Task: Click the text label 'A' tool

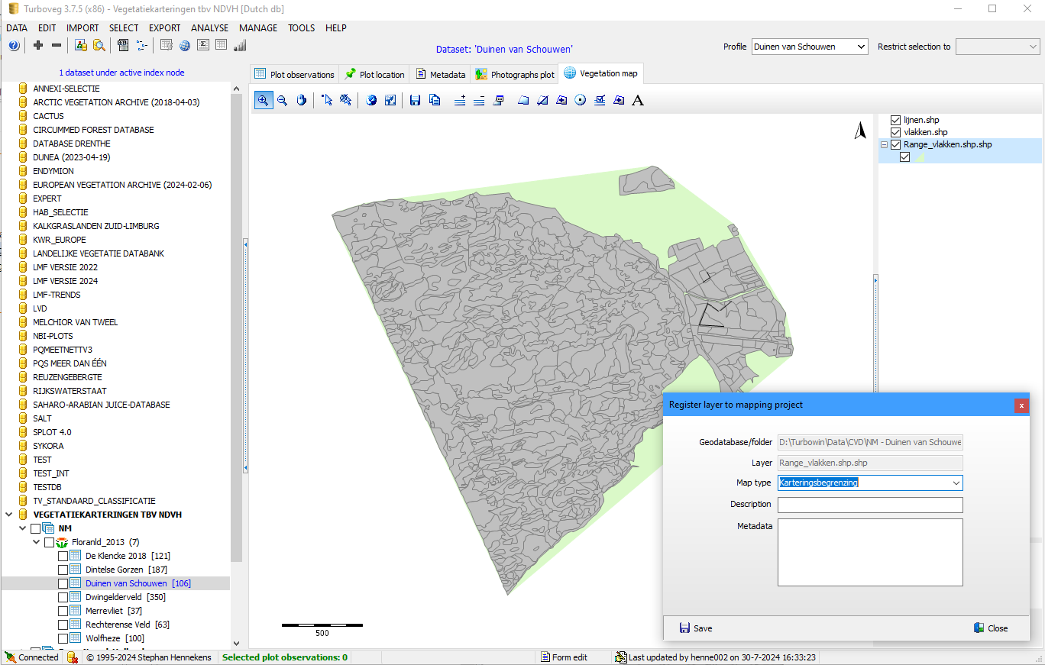Action: click(x=638, y=100)
